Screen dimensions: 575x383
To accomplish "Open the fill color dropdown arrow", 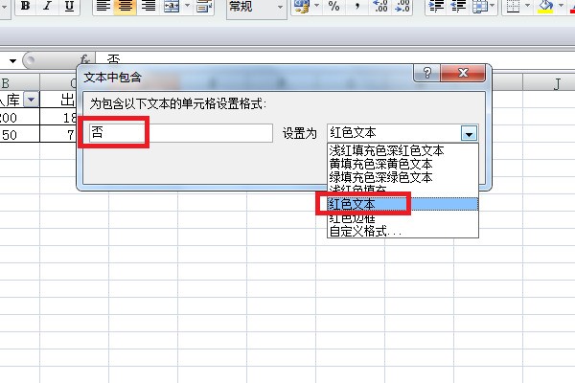I will pos(561,6).
